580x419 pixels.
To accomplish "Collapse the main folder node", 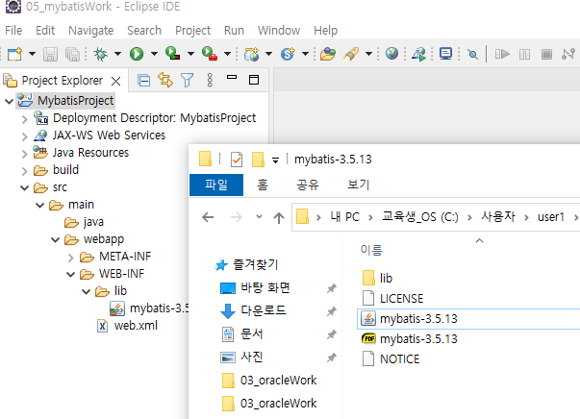I will [40, 205].
